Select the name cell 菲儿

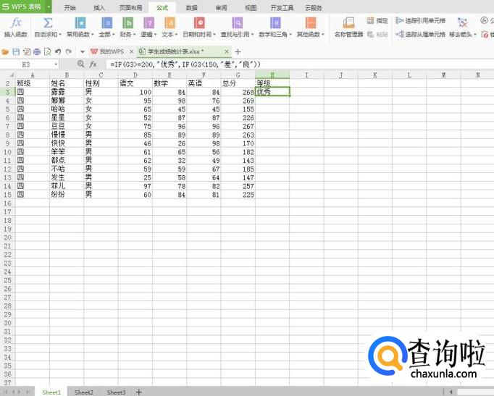[x=67, y=186]
